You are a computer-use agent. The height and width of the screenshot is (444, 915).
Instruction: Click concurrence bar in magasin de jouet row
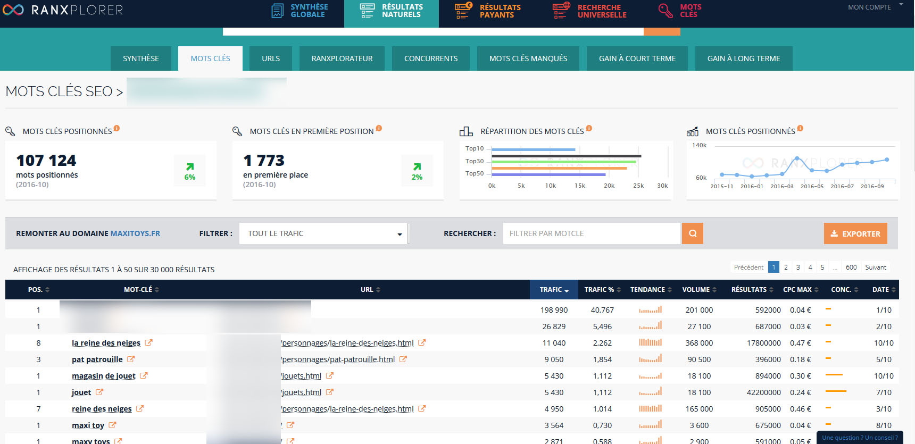(x=834, y=375)
